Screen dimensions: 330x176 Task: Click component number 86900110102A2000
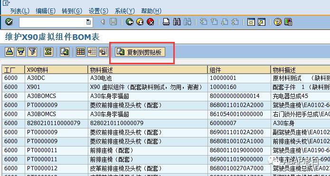point(236,132)
